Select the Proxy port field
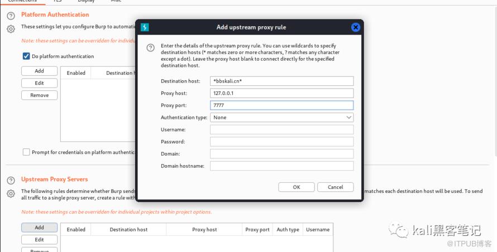Viewport: 497px width, 252px height. [282, 105]
